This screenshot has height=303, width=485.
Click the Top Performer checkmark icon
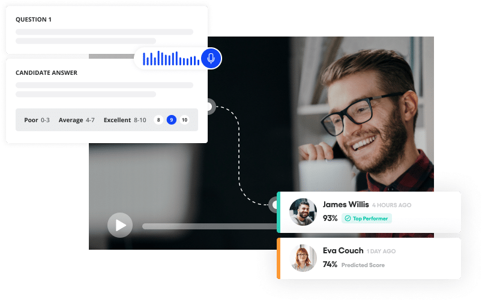[x=348, y=219]
